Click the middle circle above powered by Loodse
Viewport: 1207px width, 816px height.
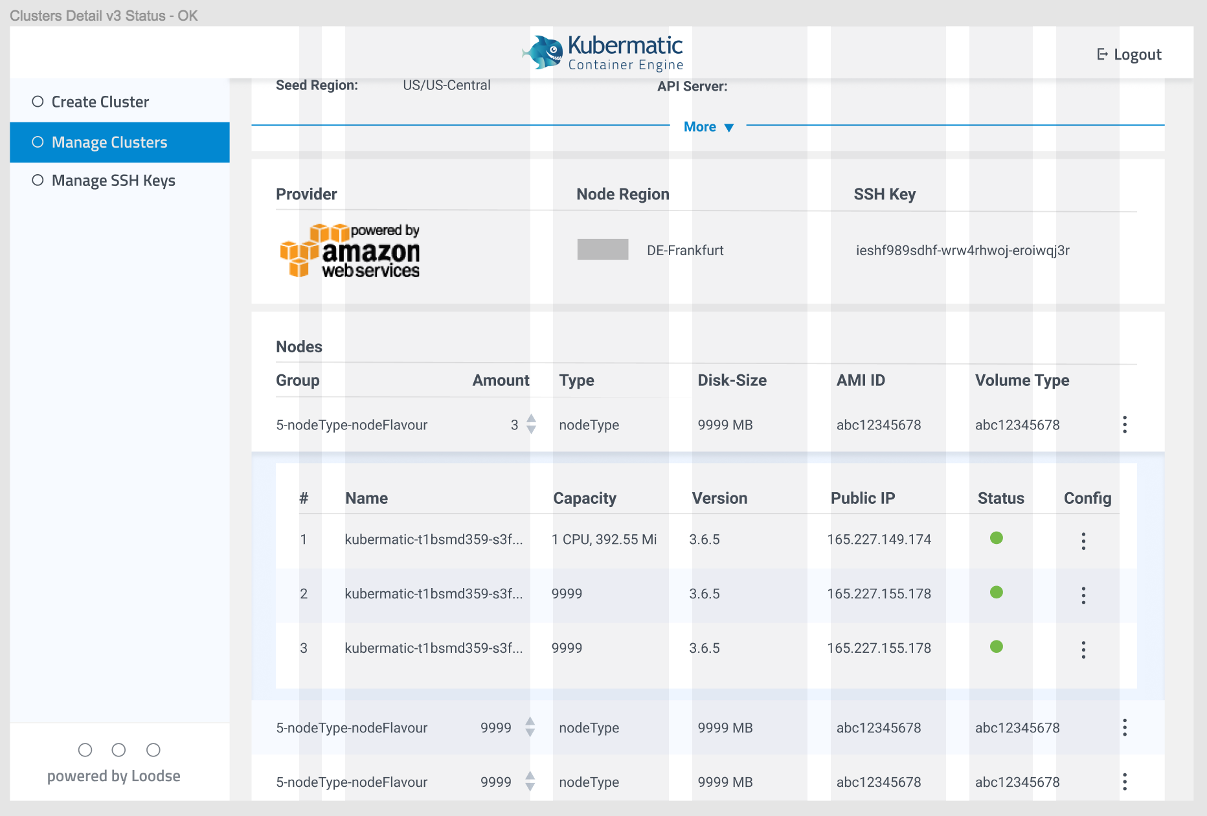(x=118, y=750)
